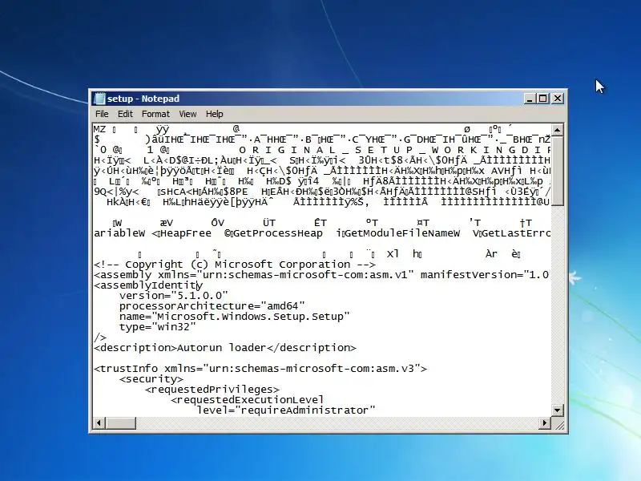Click the line 'processorArchitecture="amd64"'
The height and width of the screenshot is (481, 641).
[x=212, y=306]
